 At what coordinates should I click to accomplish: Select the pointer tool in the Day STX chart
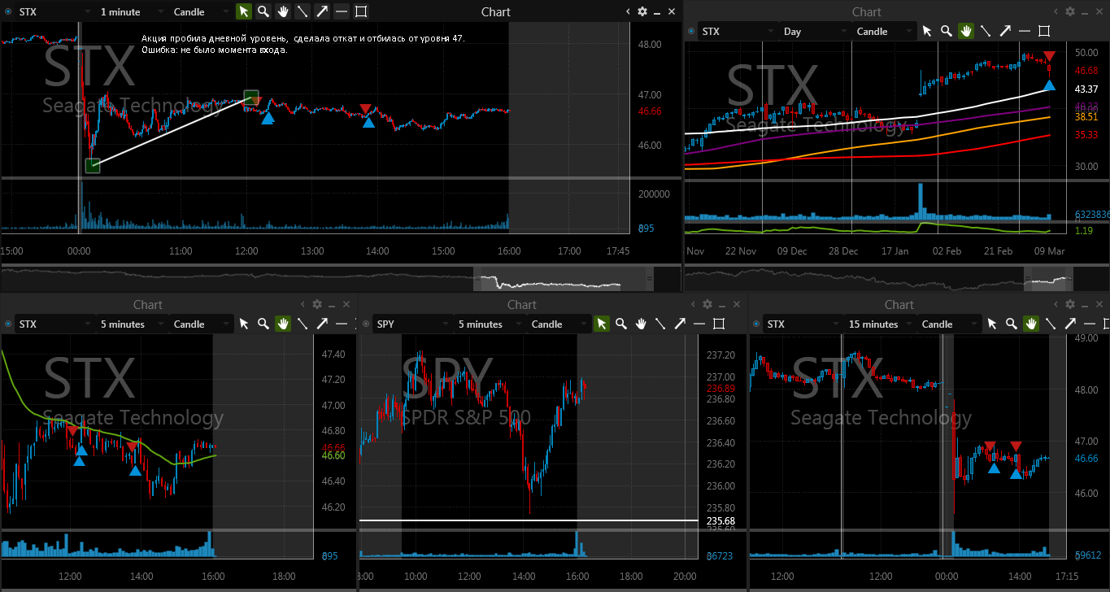[x=927, y=31]
